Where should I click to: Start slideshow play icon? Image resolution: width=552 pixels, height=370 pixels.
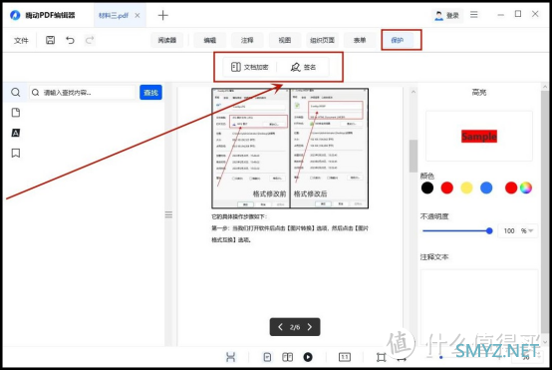(308, 357)
